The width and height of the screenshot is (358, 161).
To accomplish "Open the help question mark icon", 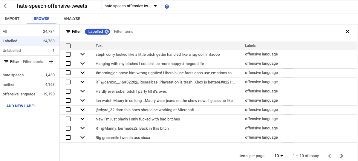I will tap(167, 7).
